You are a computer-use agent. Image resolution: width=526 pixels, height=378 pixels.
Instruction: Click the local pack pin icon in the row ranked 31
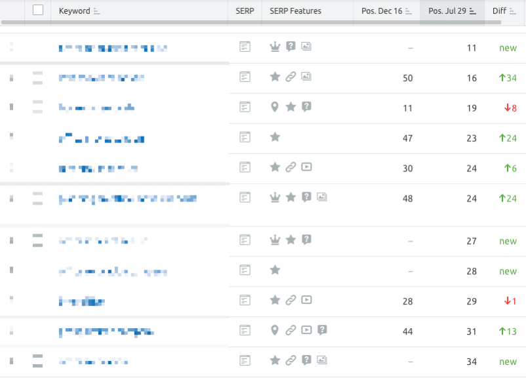[275, 330]
